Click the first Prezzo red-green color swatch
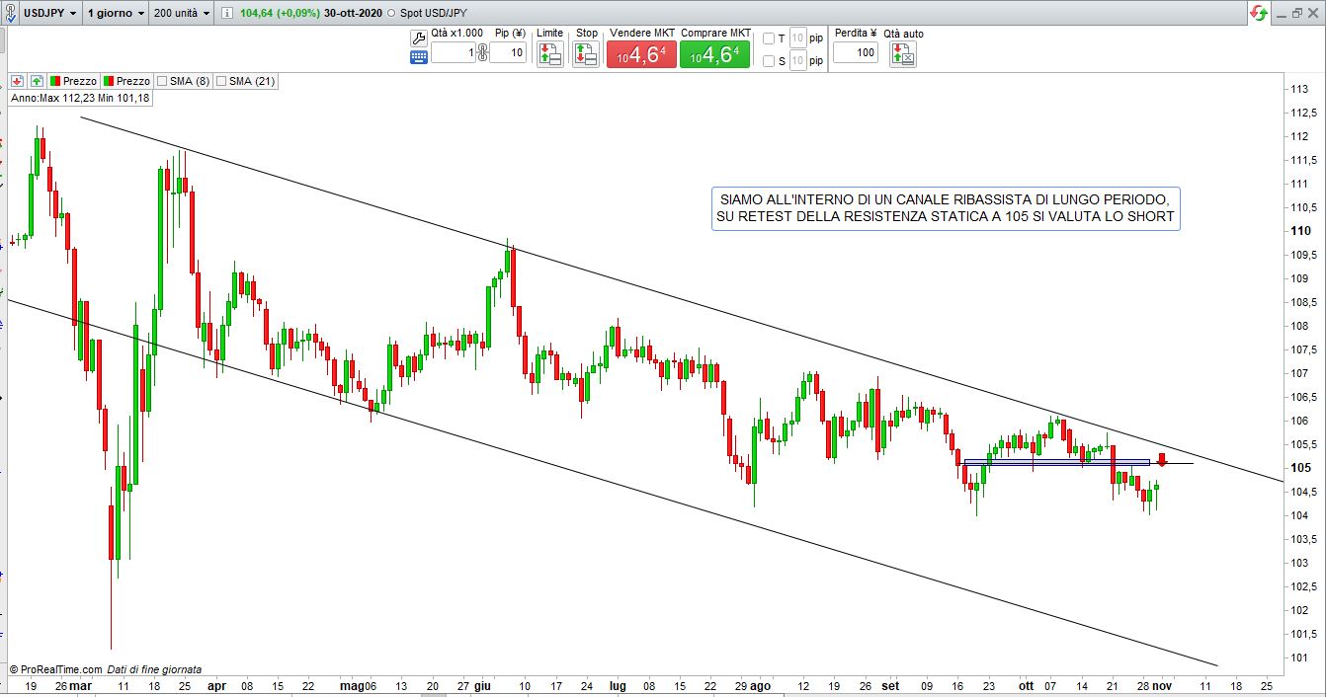Image resolution: width=1326 pixels, height=697 pixels. [x=56, y=81]
